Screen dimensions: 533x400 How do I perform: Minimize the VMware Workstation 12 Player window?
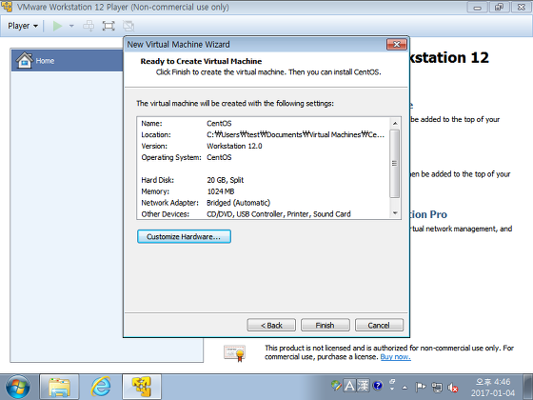tap(477, 8)
